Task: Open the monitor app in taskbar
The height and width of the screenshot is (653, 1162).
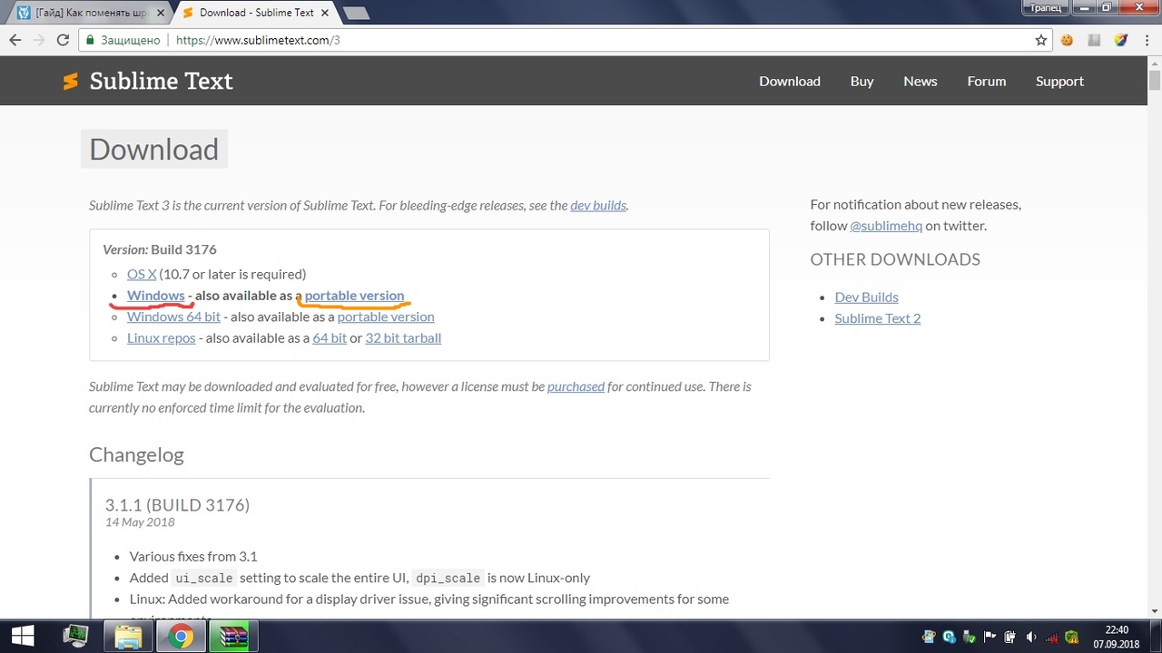Action: (x=76, y=637)
